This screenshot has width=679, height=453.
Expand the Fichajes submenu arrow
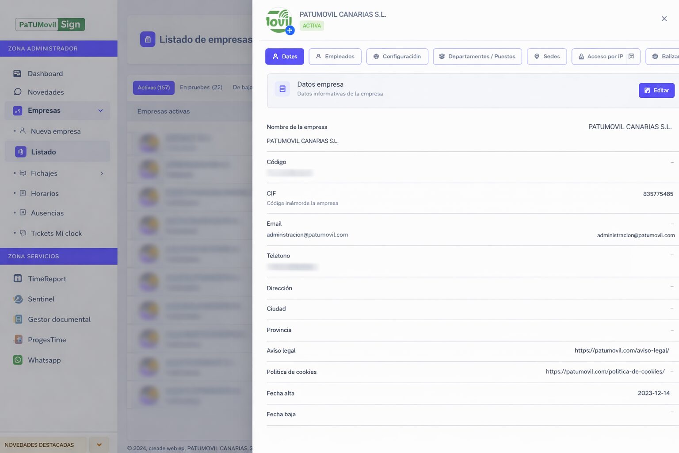click(102, 173)
